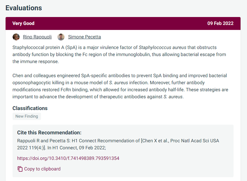Click the 09 Feb 2022 date
247x181 pixels.
point(220,23)
